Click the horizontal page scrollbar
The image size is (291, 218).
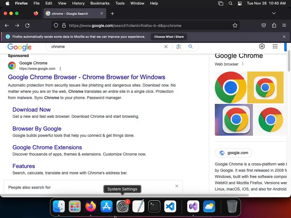pyautogui.click(x=124, y=195)
